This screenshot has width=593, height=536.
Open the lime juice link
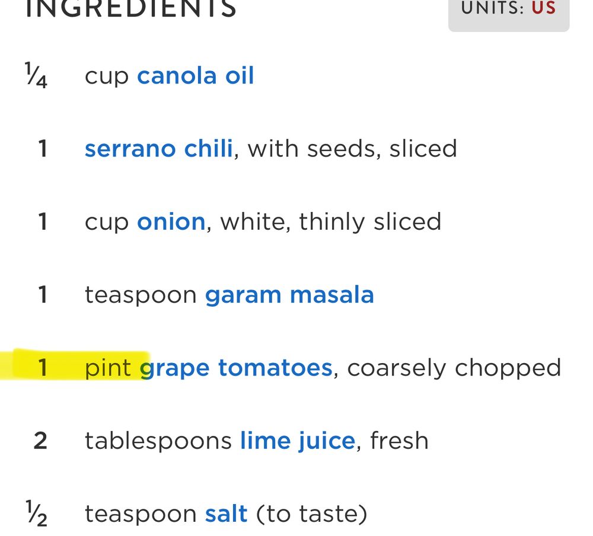298,441
